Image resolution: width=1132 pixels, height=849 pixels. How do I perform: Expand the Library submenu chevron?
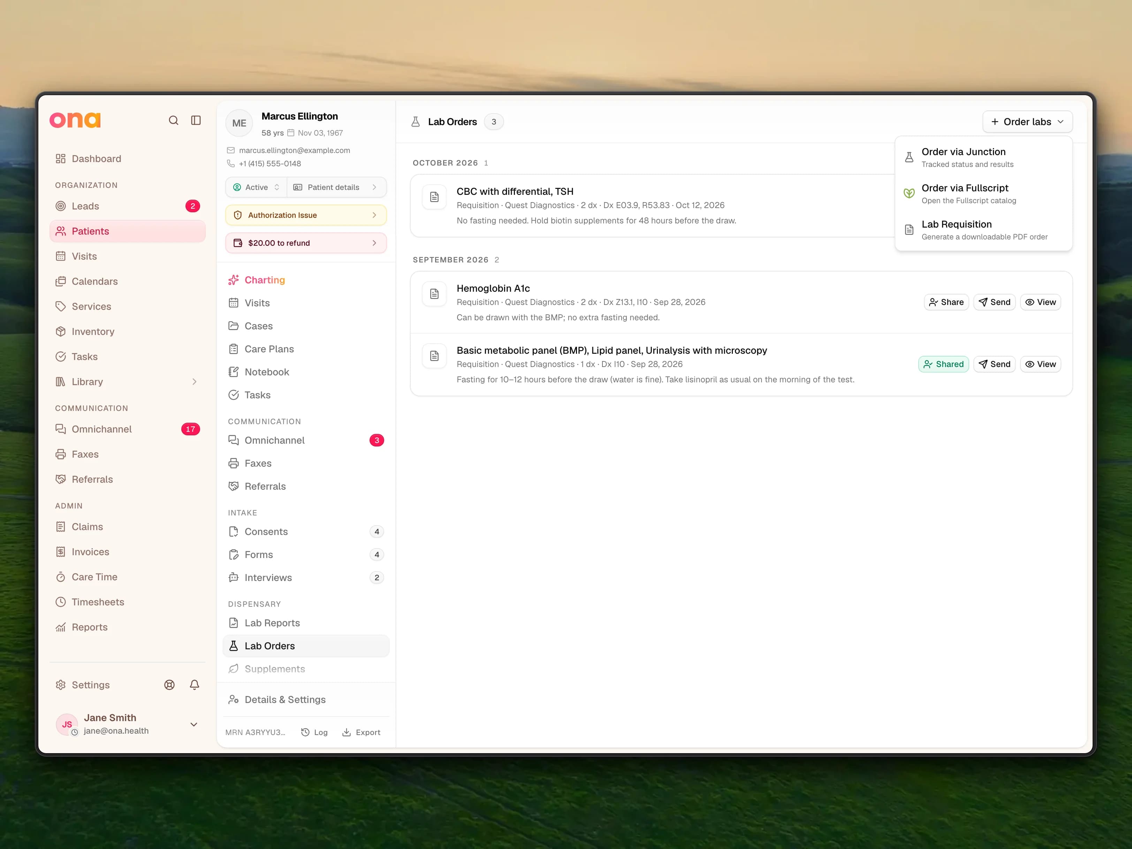pos(195,382)
